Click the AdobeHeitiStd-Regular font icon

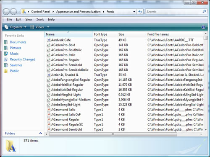coord(48,85)
